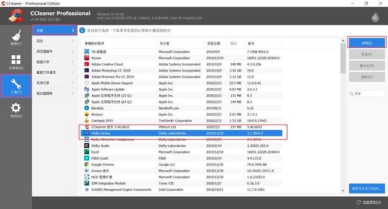Click the HEIF 图像扩展 program icon
This screenshot has width=388, height=209.
tap(86, 177)
